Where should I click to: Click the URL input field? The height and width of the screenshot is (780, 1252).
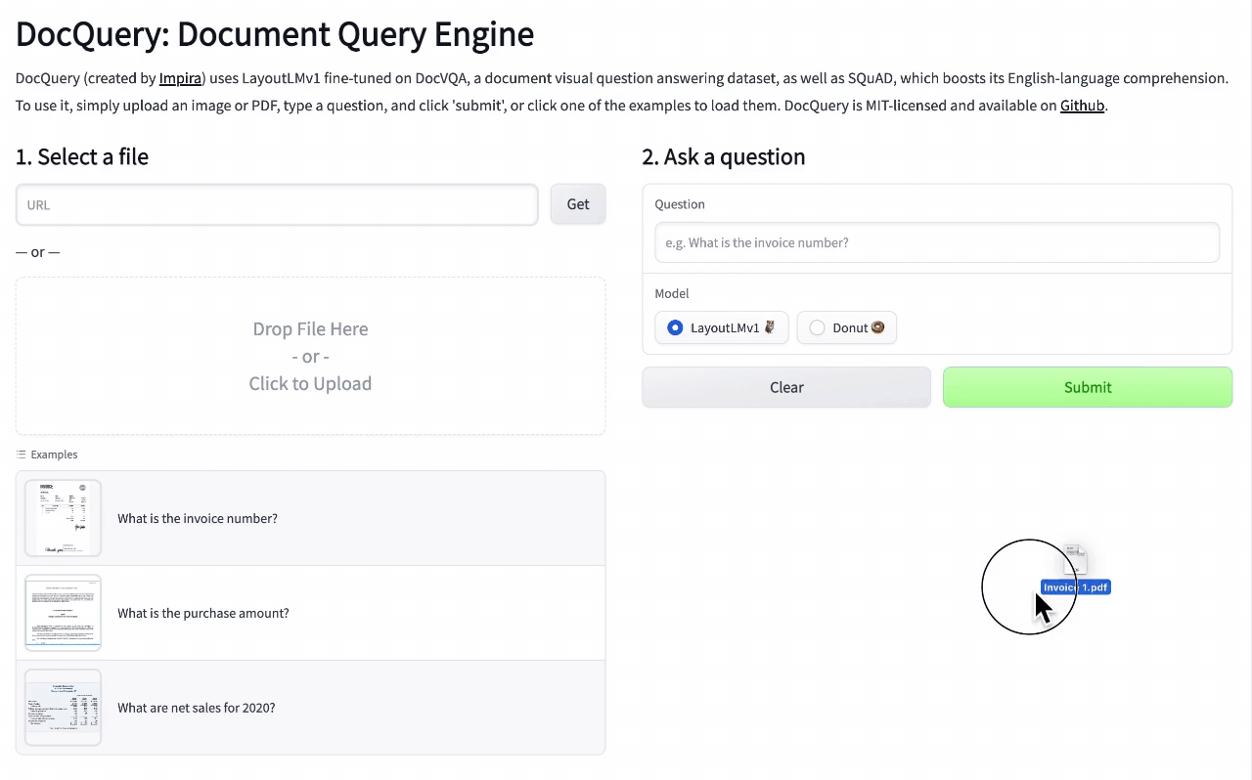click(277, 204)
